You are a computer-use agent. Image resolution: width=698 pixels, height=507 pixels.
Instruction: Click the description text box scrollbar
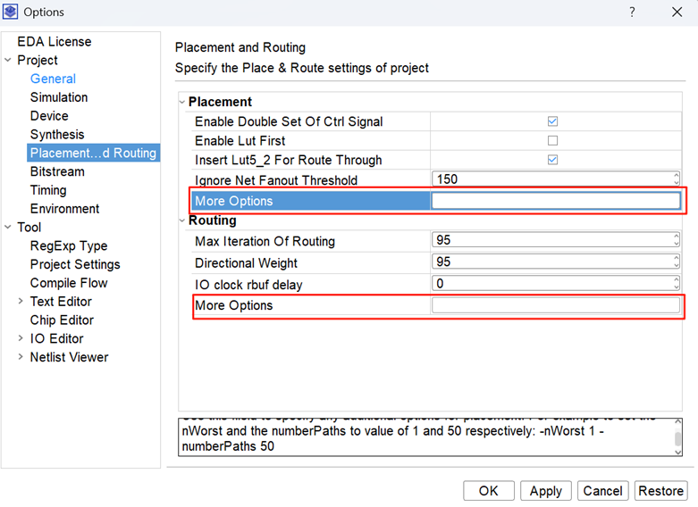click(678, 437)
